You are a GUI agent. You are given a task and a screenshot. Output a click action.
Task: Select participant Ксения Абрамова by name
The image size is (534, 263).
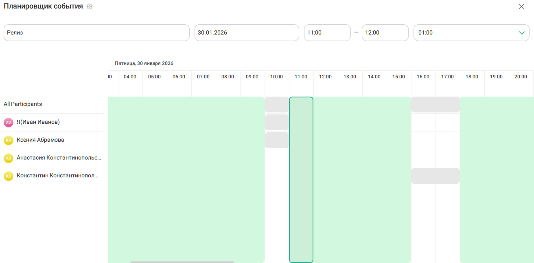[x=40, y=140]
